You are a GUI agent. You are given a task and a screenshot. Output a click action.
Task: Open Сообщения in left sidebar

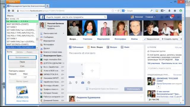click(48, 37)
